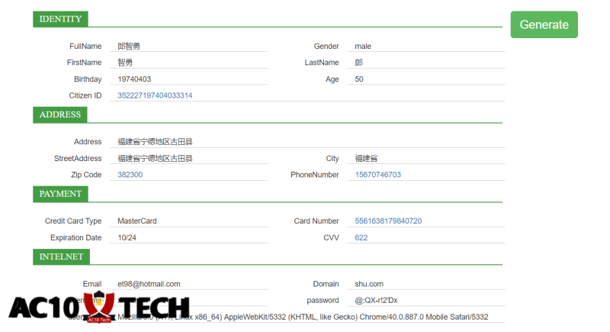This screenshot has width=610, height=332.
Task: Click the PhoneNumber 15670746703 link
Action: click(x=377, y=175)
